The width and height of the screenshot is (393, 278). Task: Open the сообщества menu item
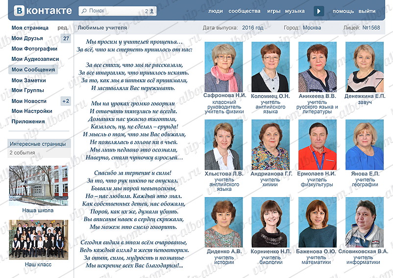point(245,11)
